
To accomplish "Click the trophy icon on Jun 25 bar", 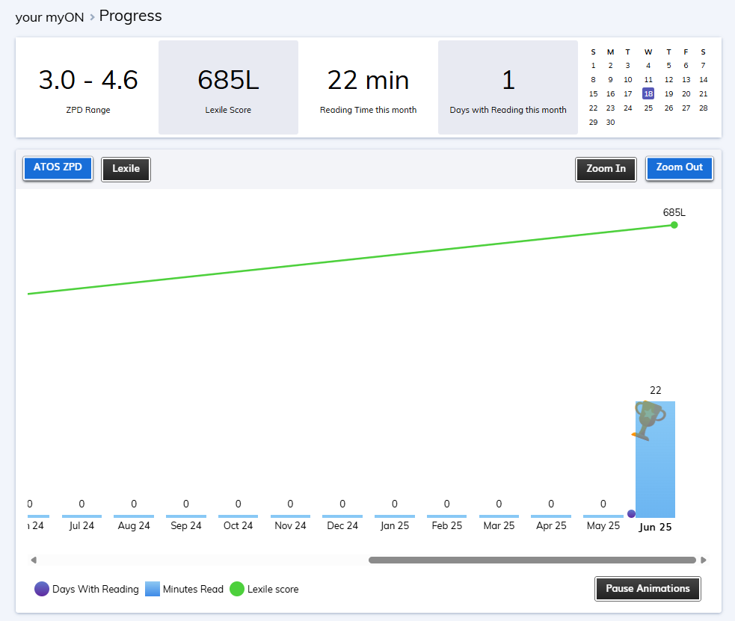I will click(649, 421).
